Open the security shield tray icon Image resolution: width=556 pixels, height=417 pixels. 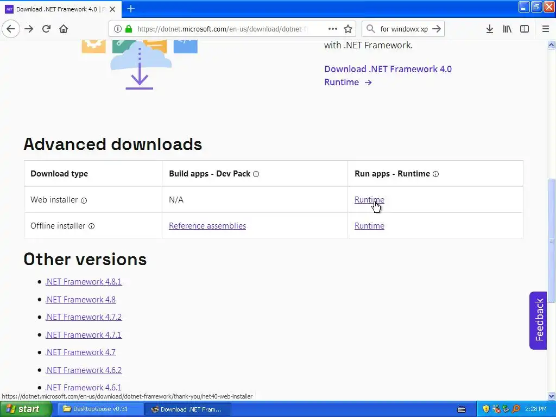(486, 409)
